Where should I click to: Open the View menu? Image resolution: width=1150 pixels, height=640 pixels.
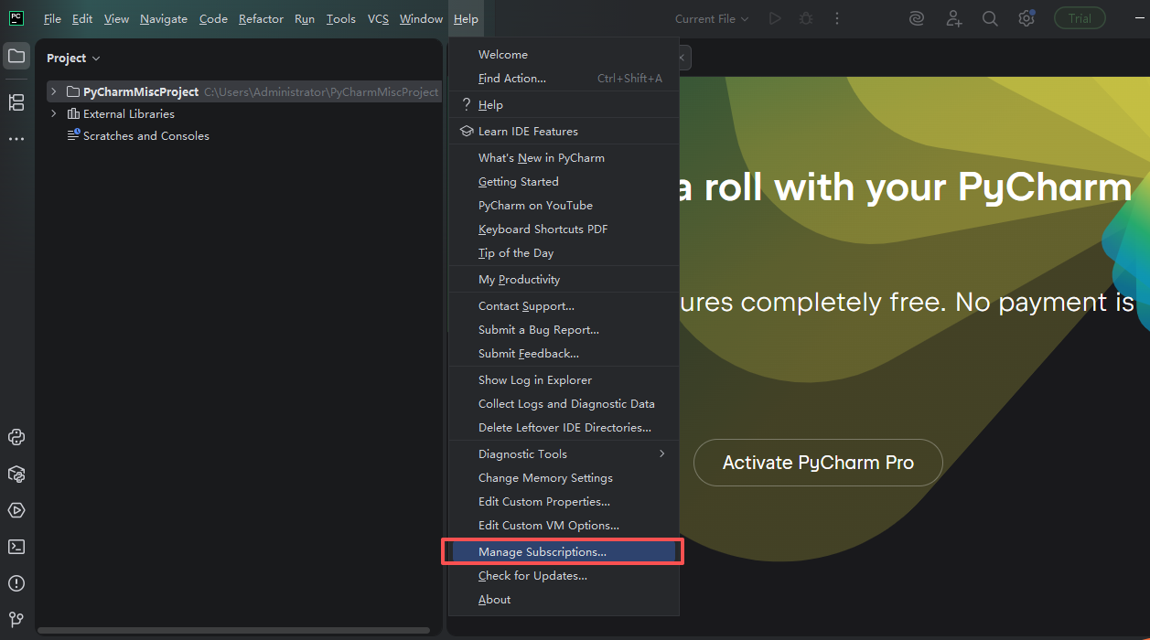click(x=116, y=19)
